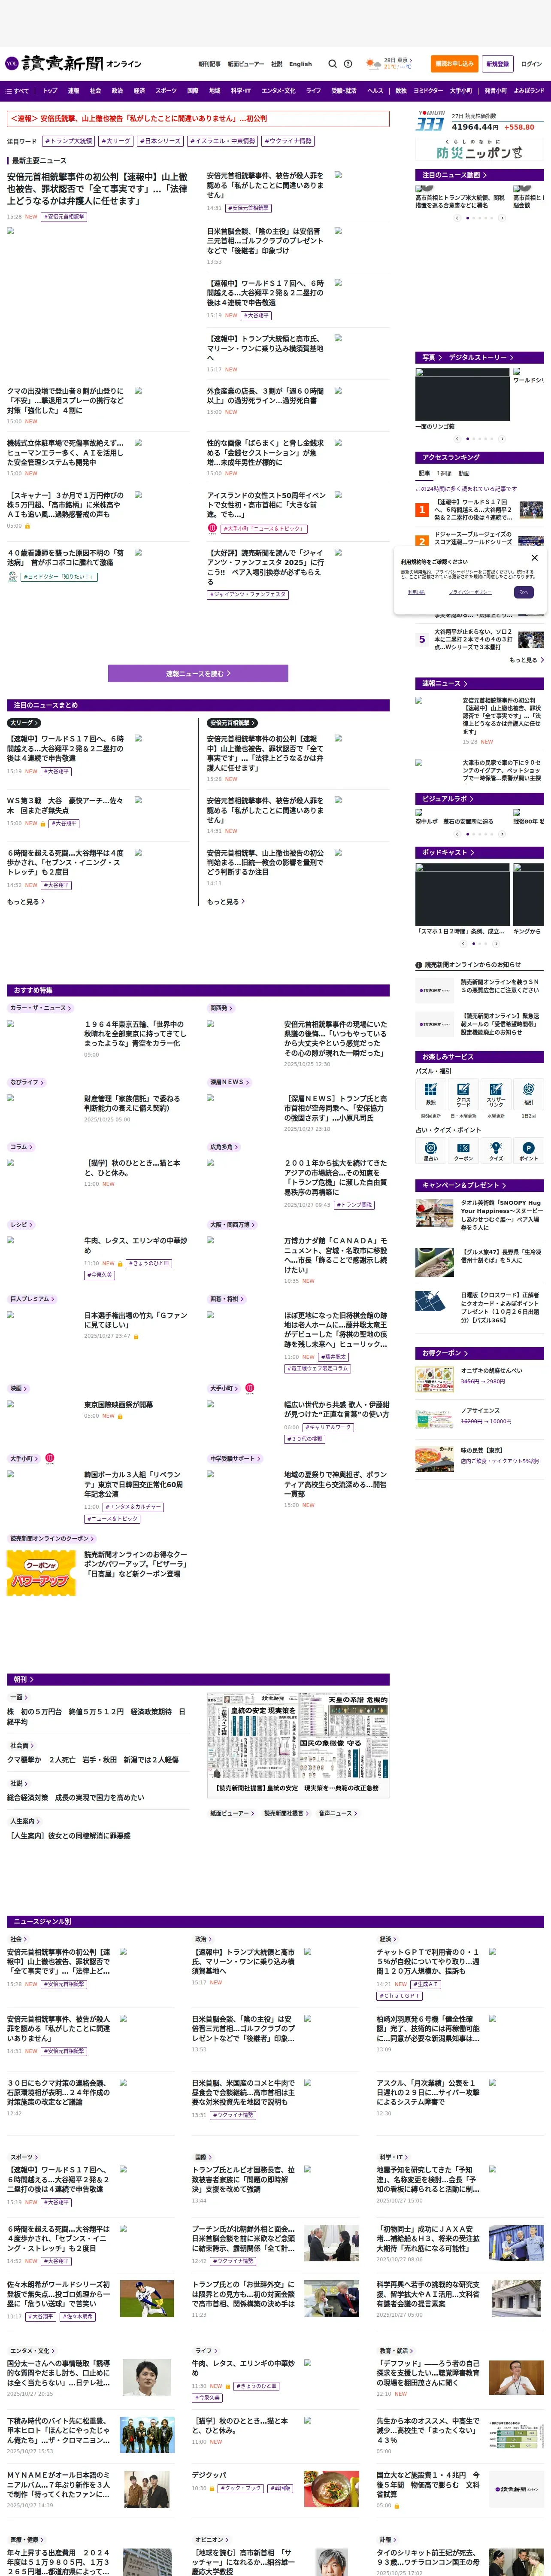This screenshot has width=551, height=2576.
Task: Click もっと見る under access ranking
Action: coord(526,660)
